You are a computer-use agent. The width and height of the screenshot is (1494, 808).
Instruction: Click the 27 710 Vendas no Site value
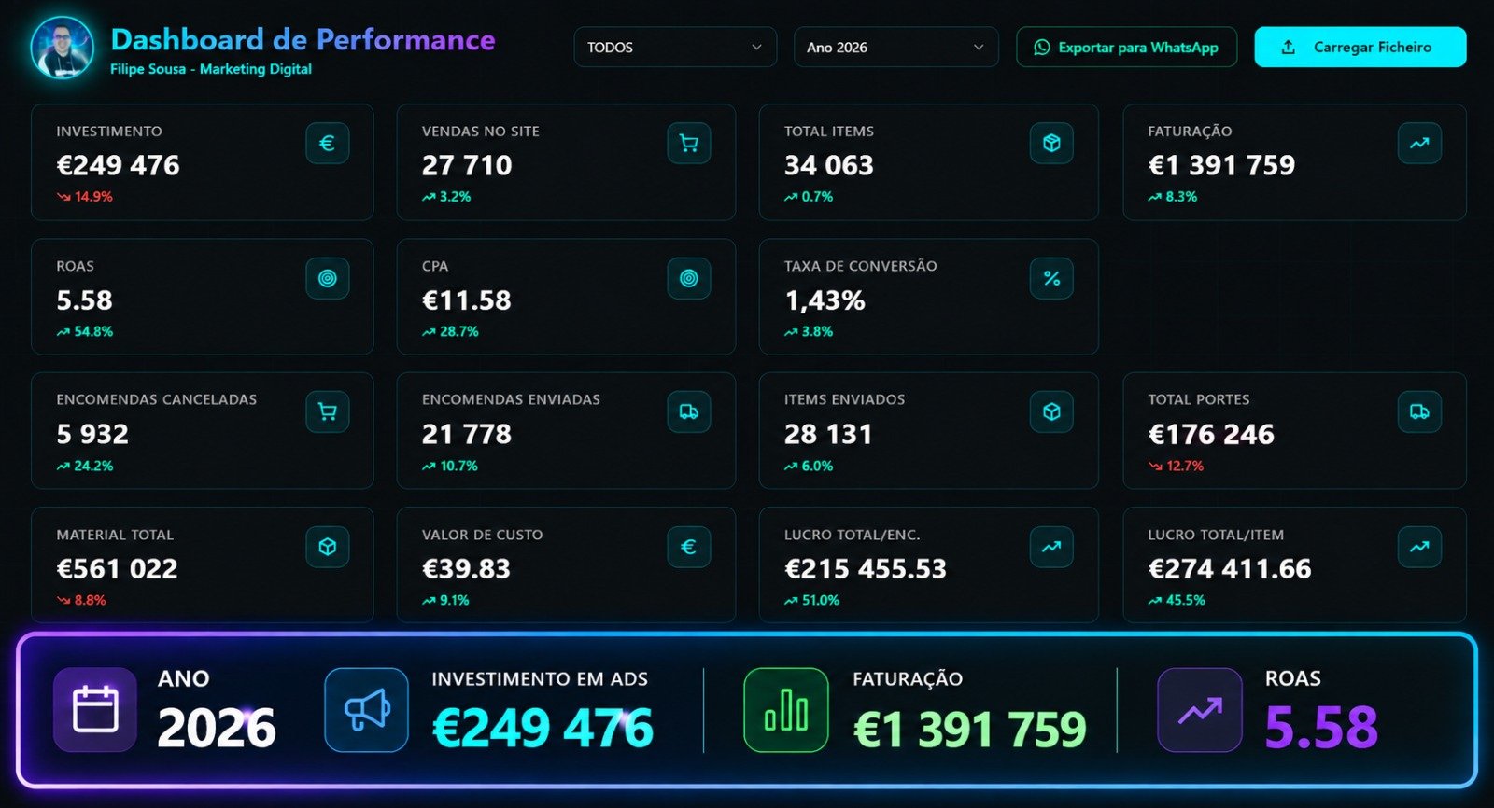[x=467, y=165]
